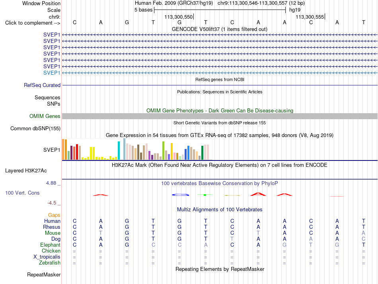Click the Multiz Alignments of 100 Vertebrates title
Image resolution: width=378 pixels, height=284 pixels.
point(220,209)
